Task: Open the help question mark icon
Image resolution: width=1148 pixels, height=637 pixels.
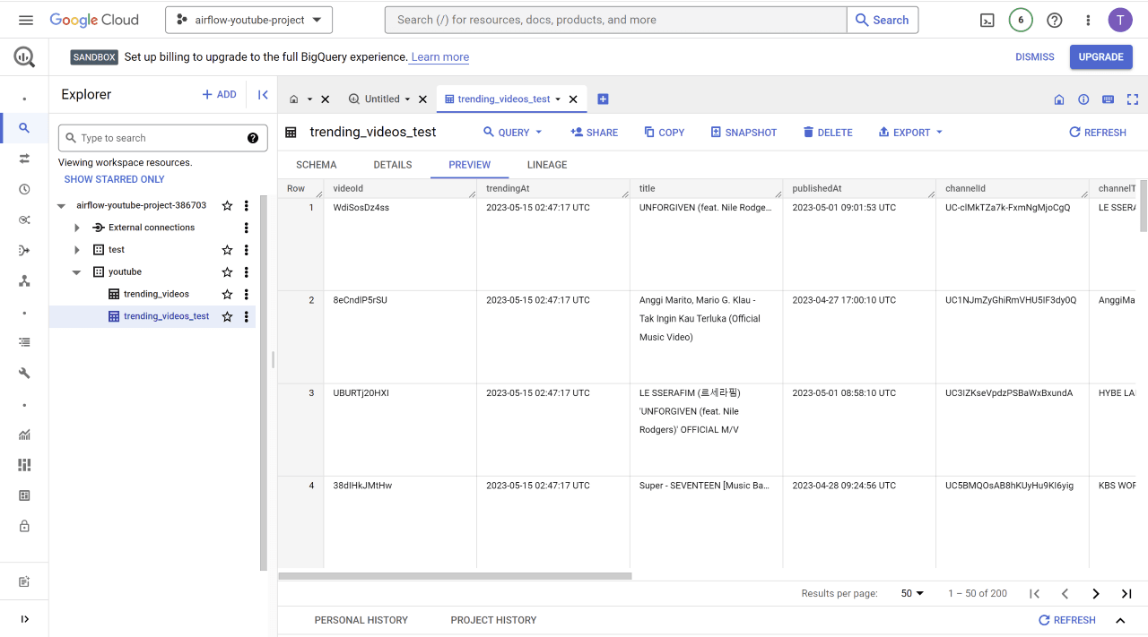Action: tap(1055, 20)
